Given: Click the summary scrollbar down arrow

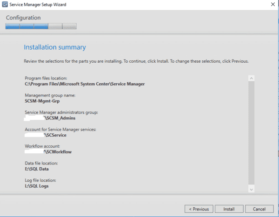Looking at the screenshot, I should point(251,190).
